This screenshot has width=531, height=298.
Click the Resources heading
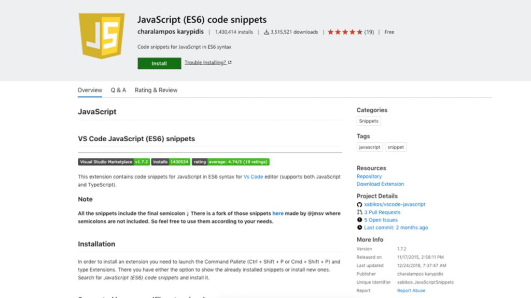tap(371, 168)
